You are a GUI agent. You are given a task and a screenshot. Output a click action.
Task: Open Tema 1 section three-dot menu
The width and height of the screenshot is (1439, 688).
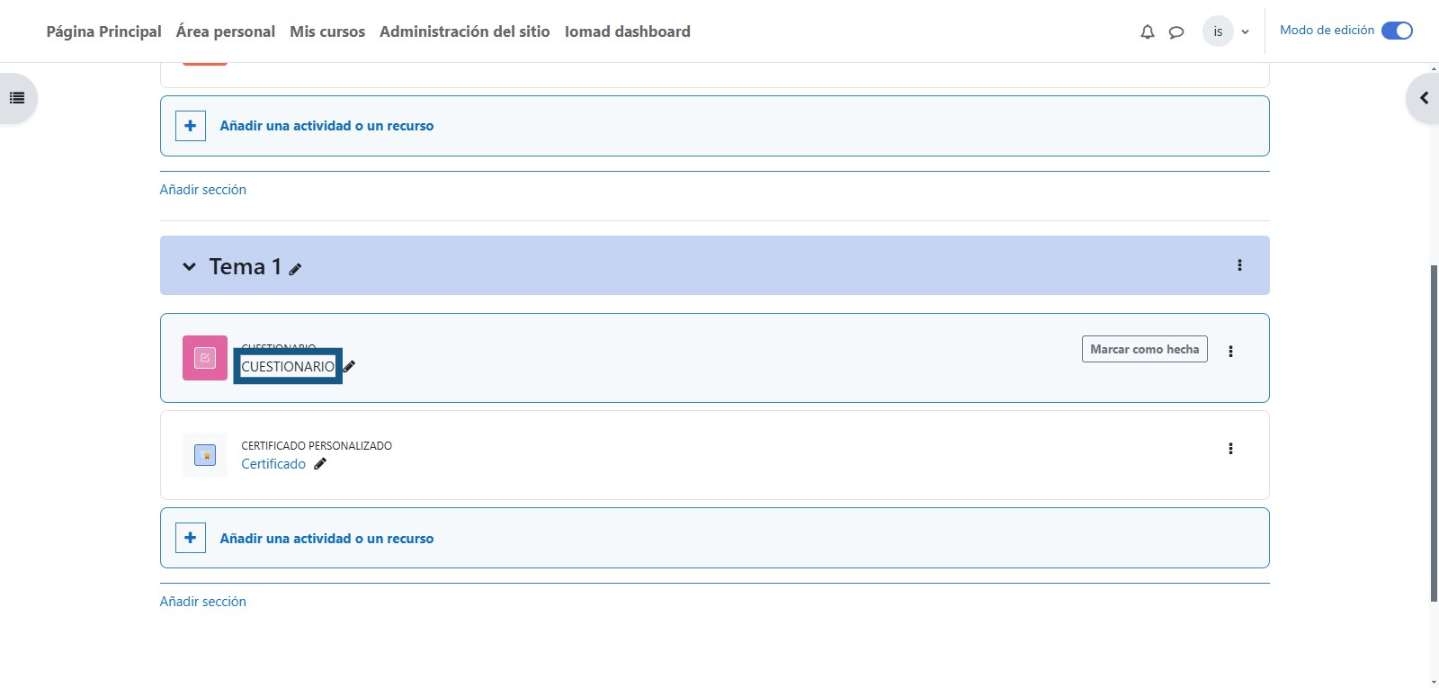[1239, 265]
